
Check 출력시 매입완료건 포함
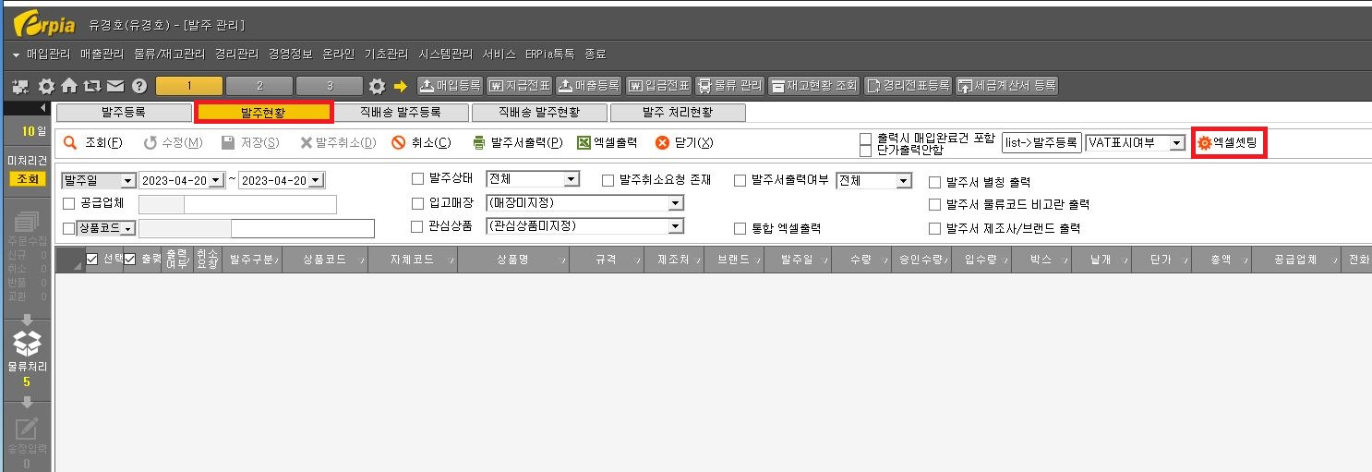coord(865,138)
